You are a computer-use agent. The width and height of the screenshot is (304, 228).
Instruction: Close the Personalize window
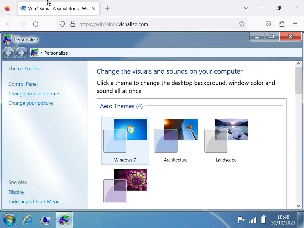290,37
